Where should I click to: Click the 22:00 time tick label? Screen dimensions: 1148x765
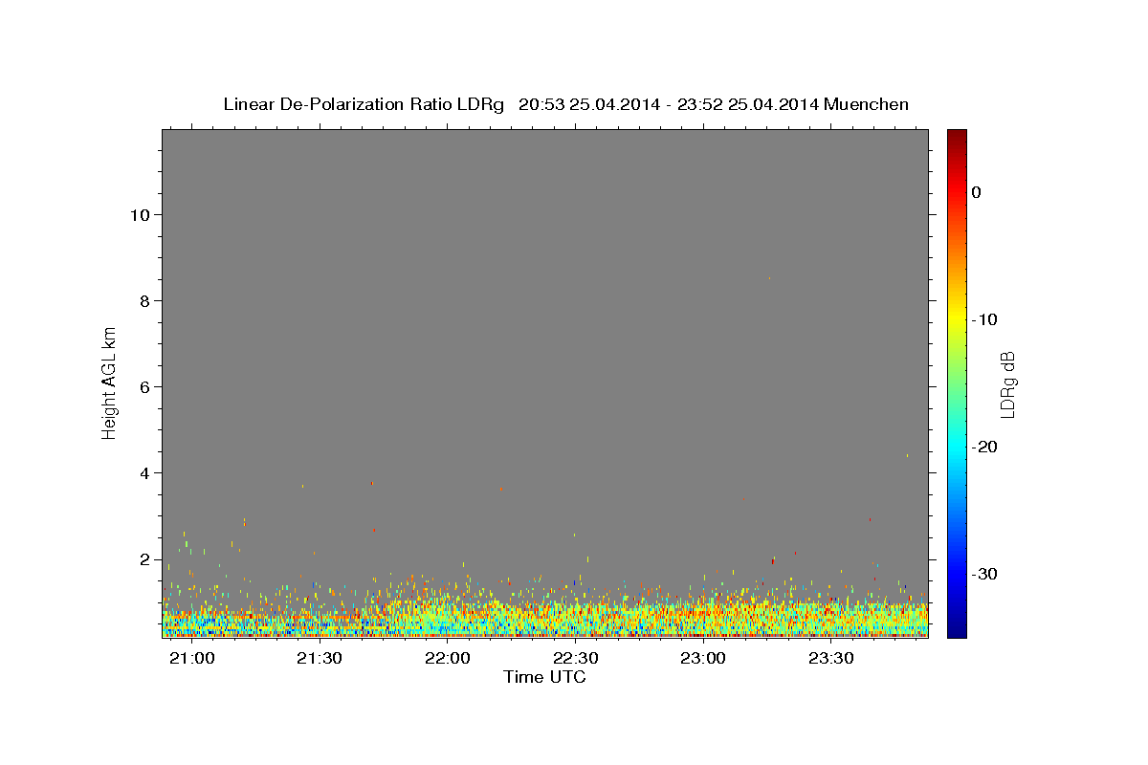pos(448,658)
